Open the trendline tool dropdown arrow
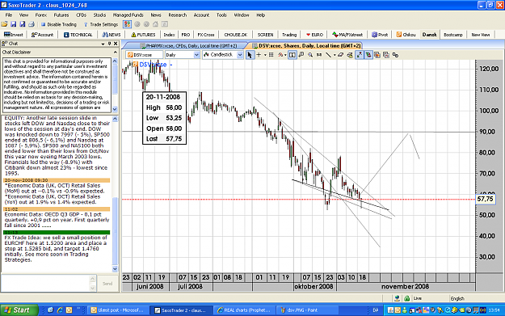Screen dimensions: 505x316 click(x=335, y=55)
